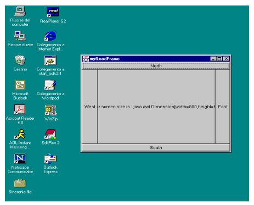Click the West button in myGoodFrame
Viewport: 254px width, 205px height.
[89, 107]
